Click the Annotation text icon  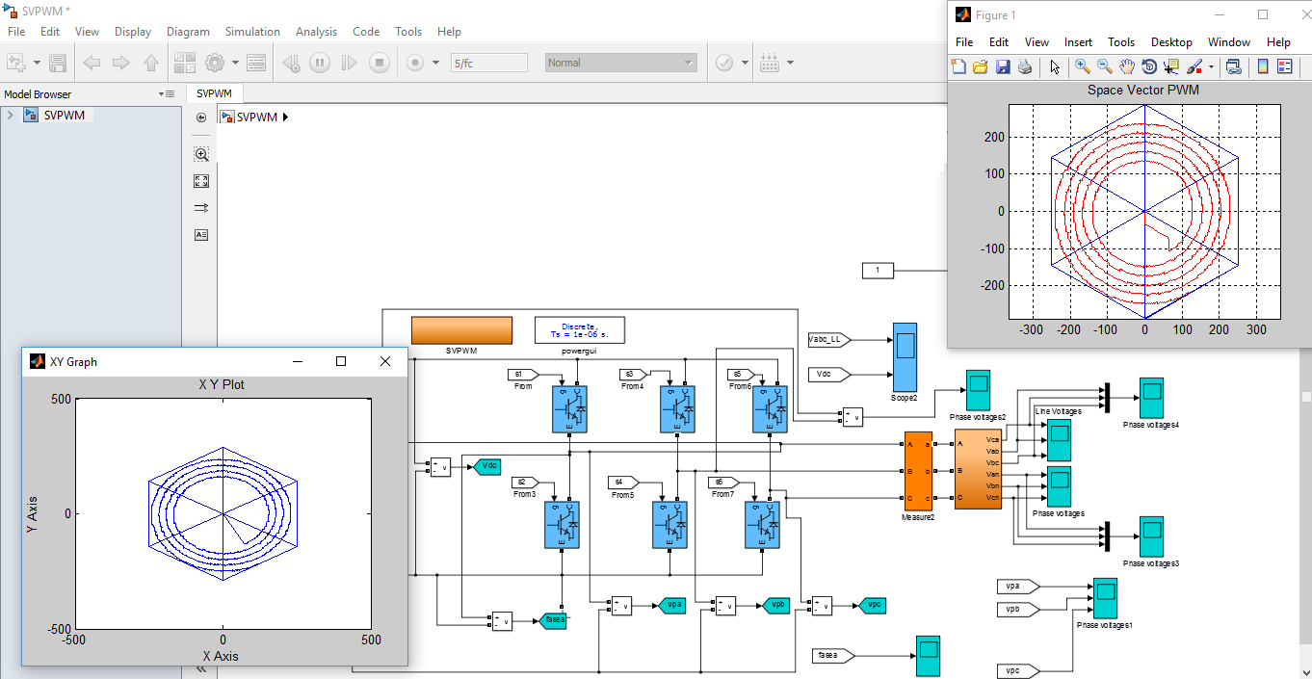click(201, 235)
